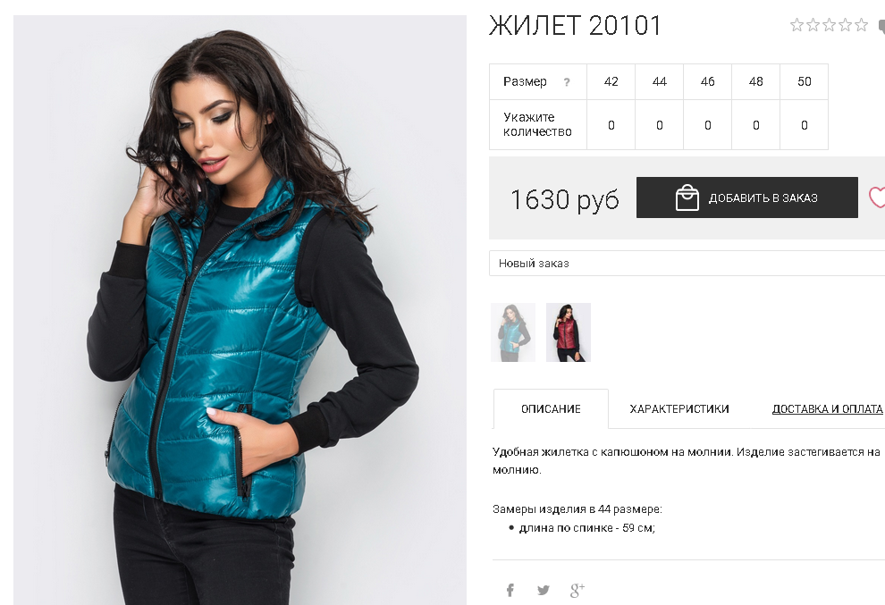Open the Доставка и оплата link
The image size is (885, 605).
(x=828, y=408)
